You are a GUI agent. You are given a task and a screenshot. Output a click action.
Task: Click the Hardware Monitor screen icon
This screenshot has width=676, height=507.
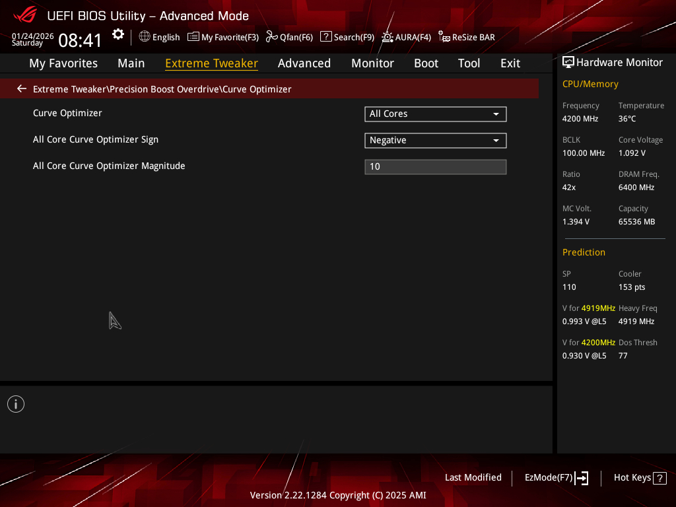(x=568, y=63)
